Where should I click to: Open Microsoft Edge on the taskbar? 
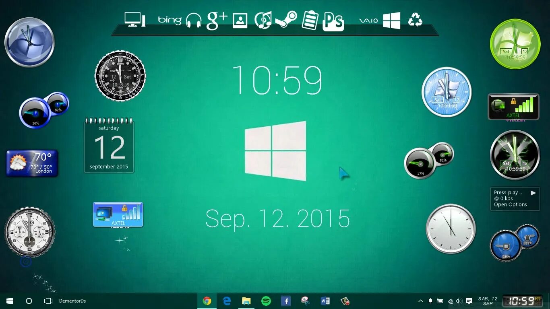coord(227,301)
